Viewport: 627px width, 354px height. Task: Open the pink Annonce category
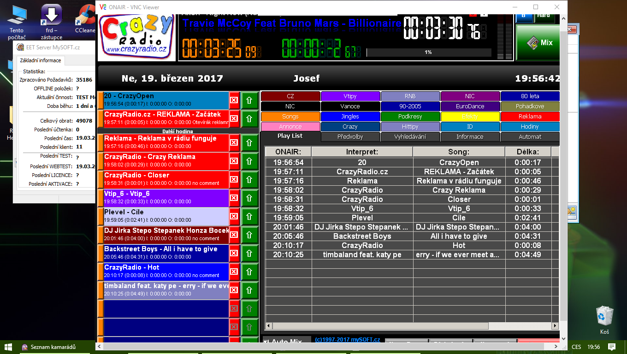[x=290, y=127]
